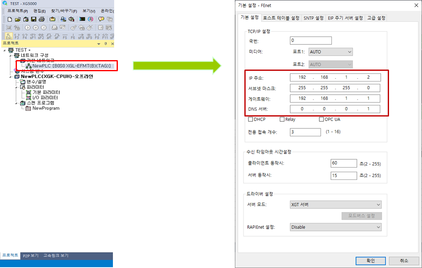Click the circular blue-pink ring toolbar icon
The height and width of the screenshot is (268, 422).
point(91,19)
